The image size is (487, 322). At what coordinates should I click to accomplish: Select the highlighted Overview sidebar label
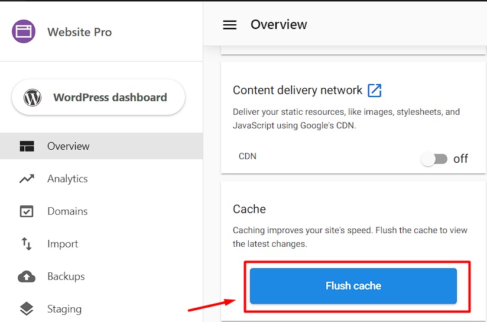[x=69, y=146]
